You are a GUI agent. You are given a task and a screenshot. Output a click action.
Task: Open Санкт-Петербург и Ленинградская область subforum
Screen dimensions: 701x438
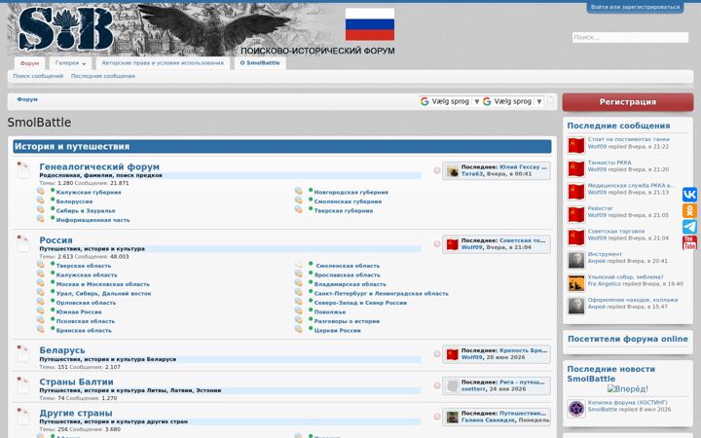(x=382, y=294)
